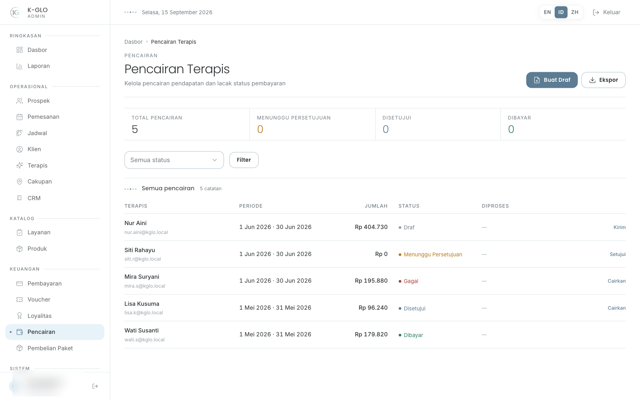Click the Klien user icon

click(20, 149)
